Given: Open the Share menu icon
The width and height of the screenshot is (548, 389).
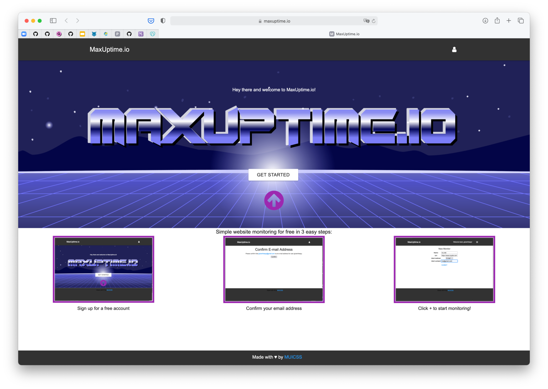Looking at the screenshot, I should 497,21.
